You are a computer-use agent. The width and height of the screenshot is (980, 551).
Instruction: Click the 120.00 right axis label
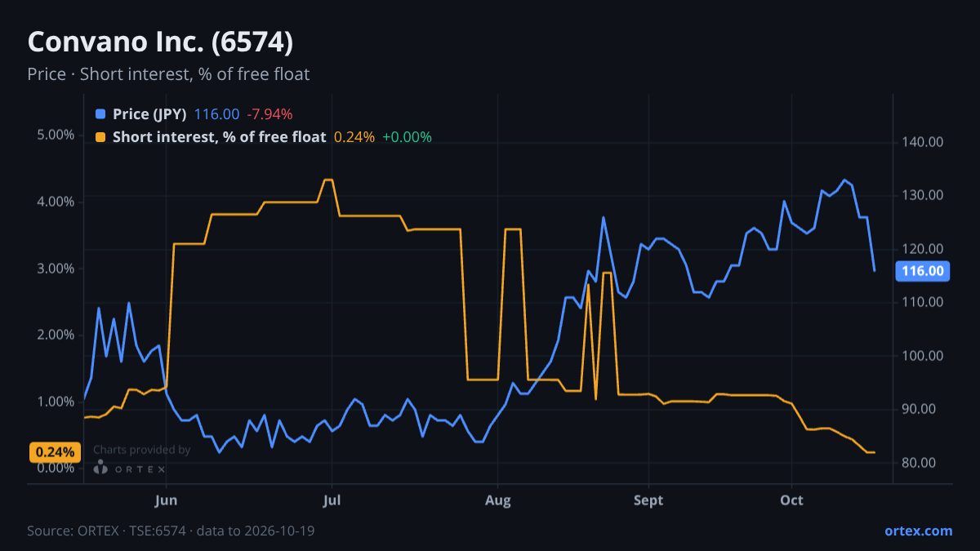click(x=923, y=249)
